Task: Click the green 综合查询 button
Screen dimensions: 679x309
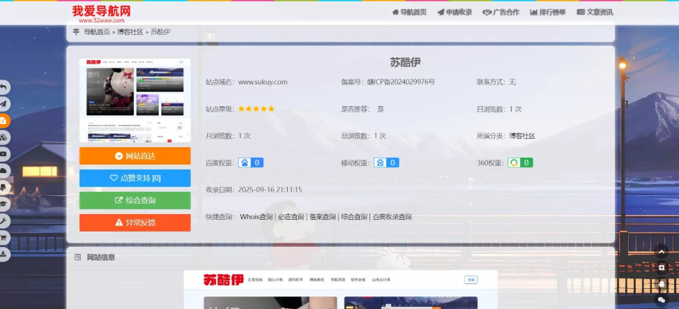Action: pos(135,201)
